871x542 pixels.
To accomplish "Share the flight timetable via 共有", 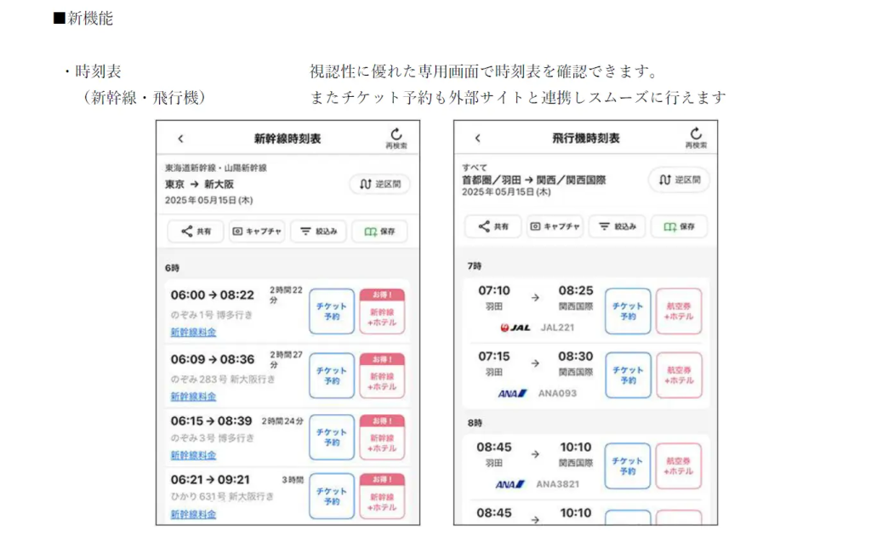I will pos(493,226).
